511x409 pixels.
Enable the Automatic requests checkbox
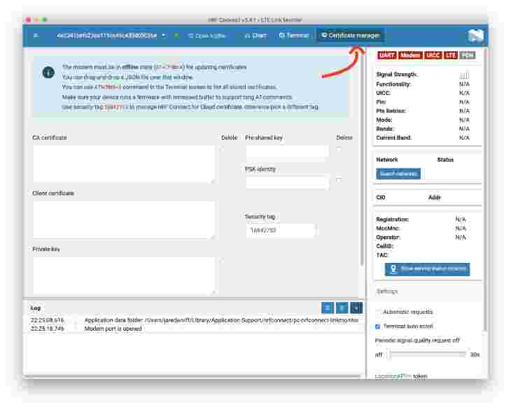[378, 312]
